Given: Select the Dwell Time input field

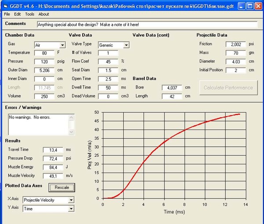Looking at the screenshot, I should (x=108, y=88).
